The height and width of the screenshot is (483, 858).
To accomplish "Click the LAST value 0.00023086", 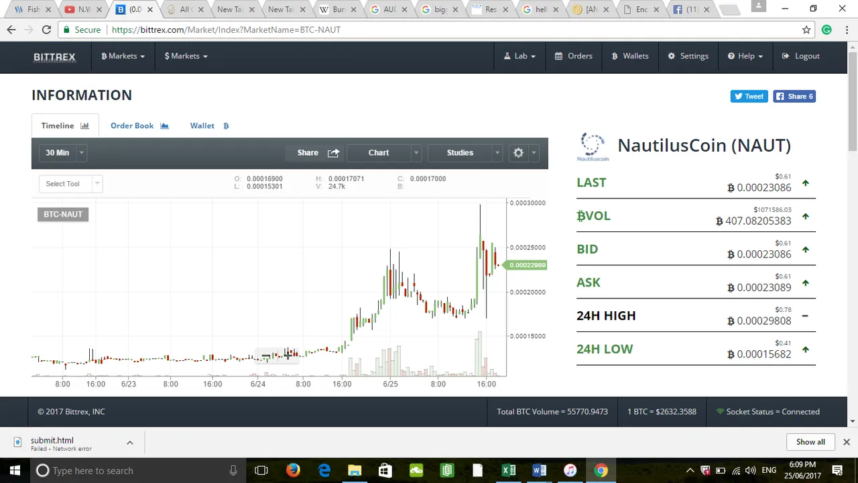I will (759, 188).
